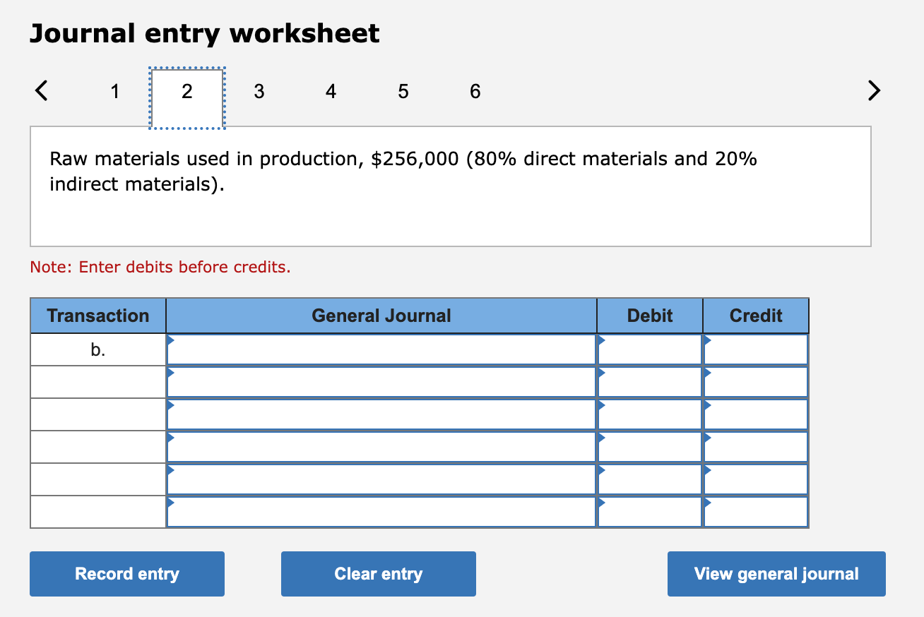Click the next transaction arrow
The image size is (924, 617).
point(874,90)
